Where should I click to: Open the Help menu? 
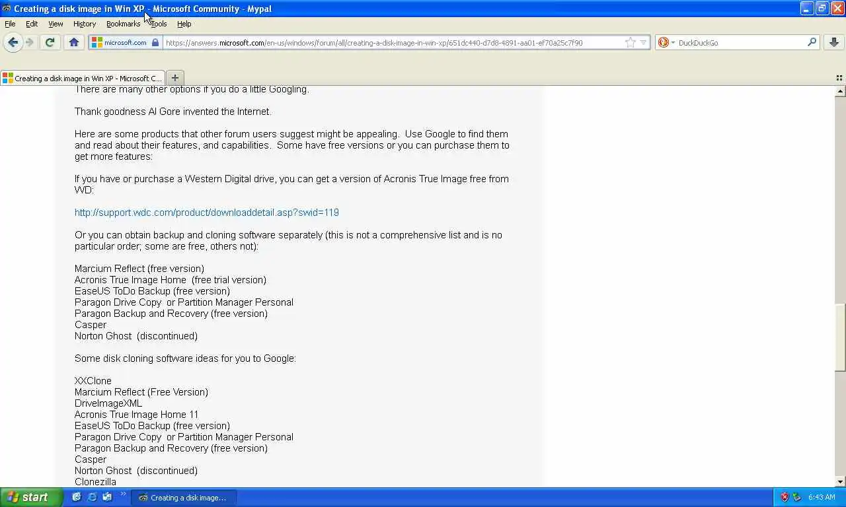point(184,24)
